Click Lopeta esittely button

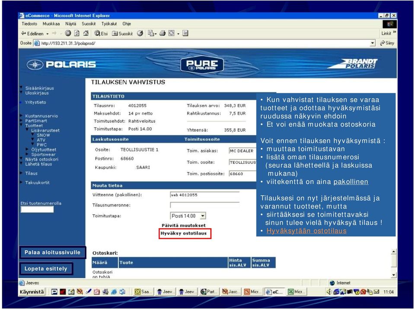46,269
